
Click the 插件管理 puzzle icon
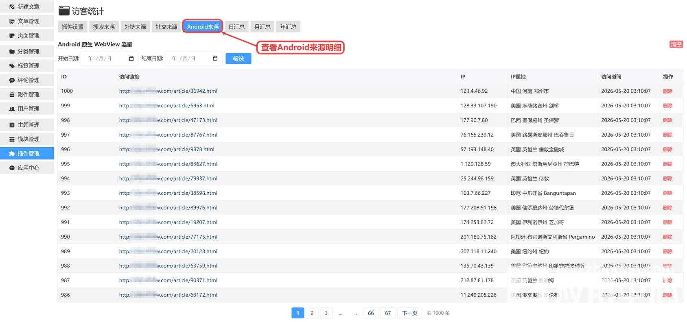click(12, 153)
